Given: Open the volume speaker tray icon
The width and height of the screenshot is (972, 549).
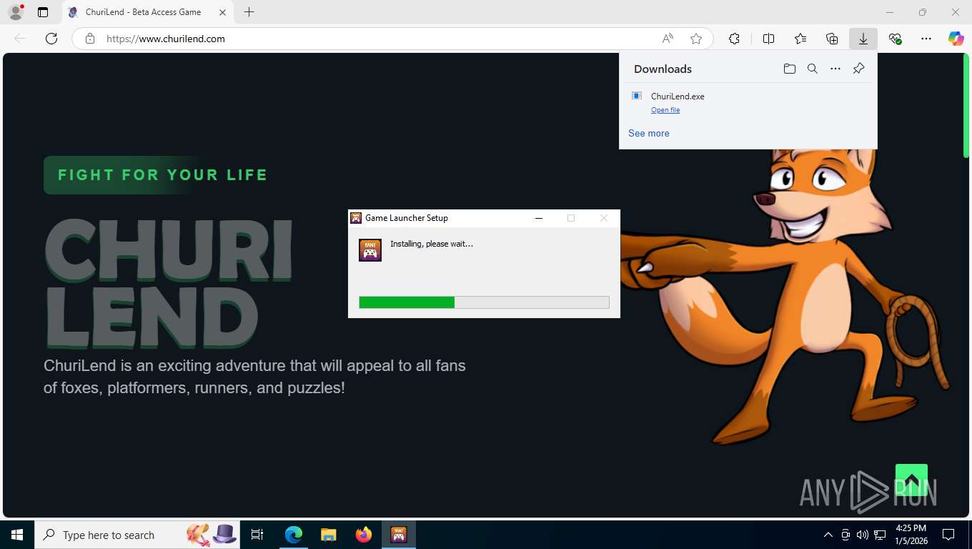Looking at the screenshot, I should coord(863,535).
